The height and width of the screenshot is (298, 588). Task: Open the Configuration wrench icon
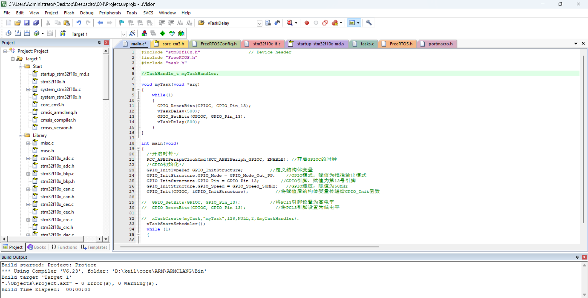(369, 23)
